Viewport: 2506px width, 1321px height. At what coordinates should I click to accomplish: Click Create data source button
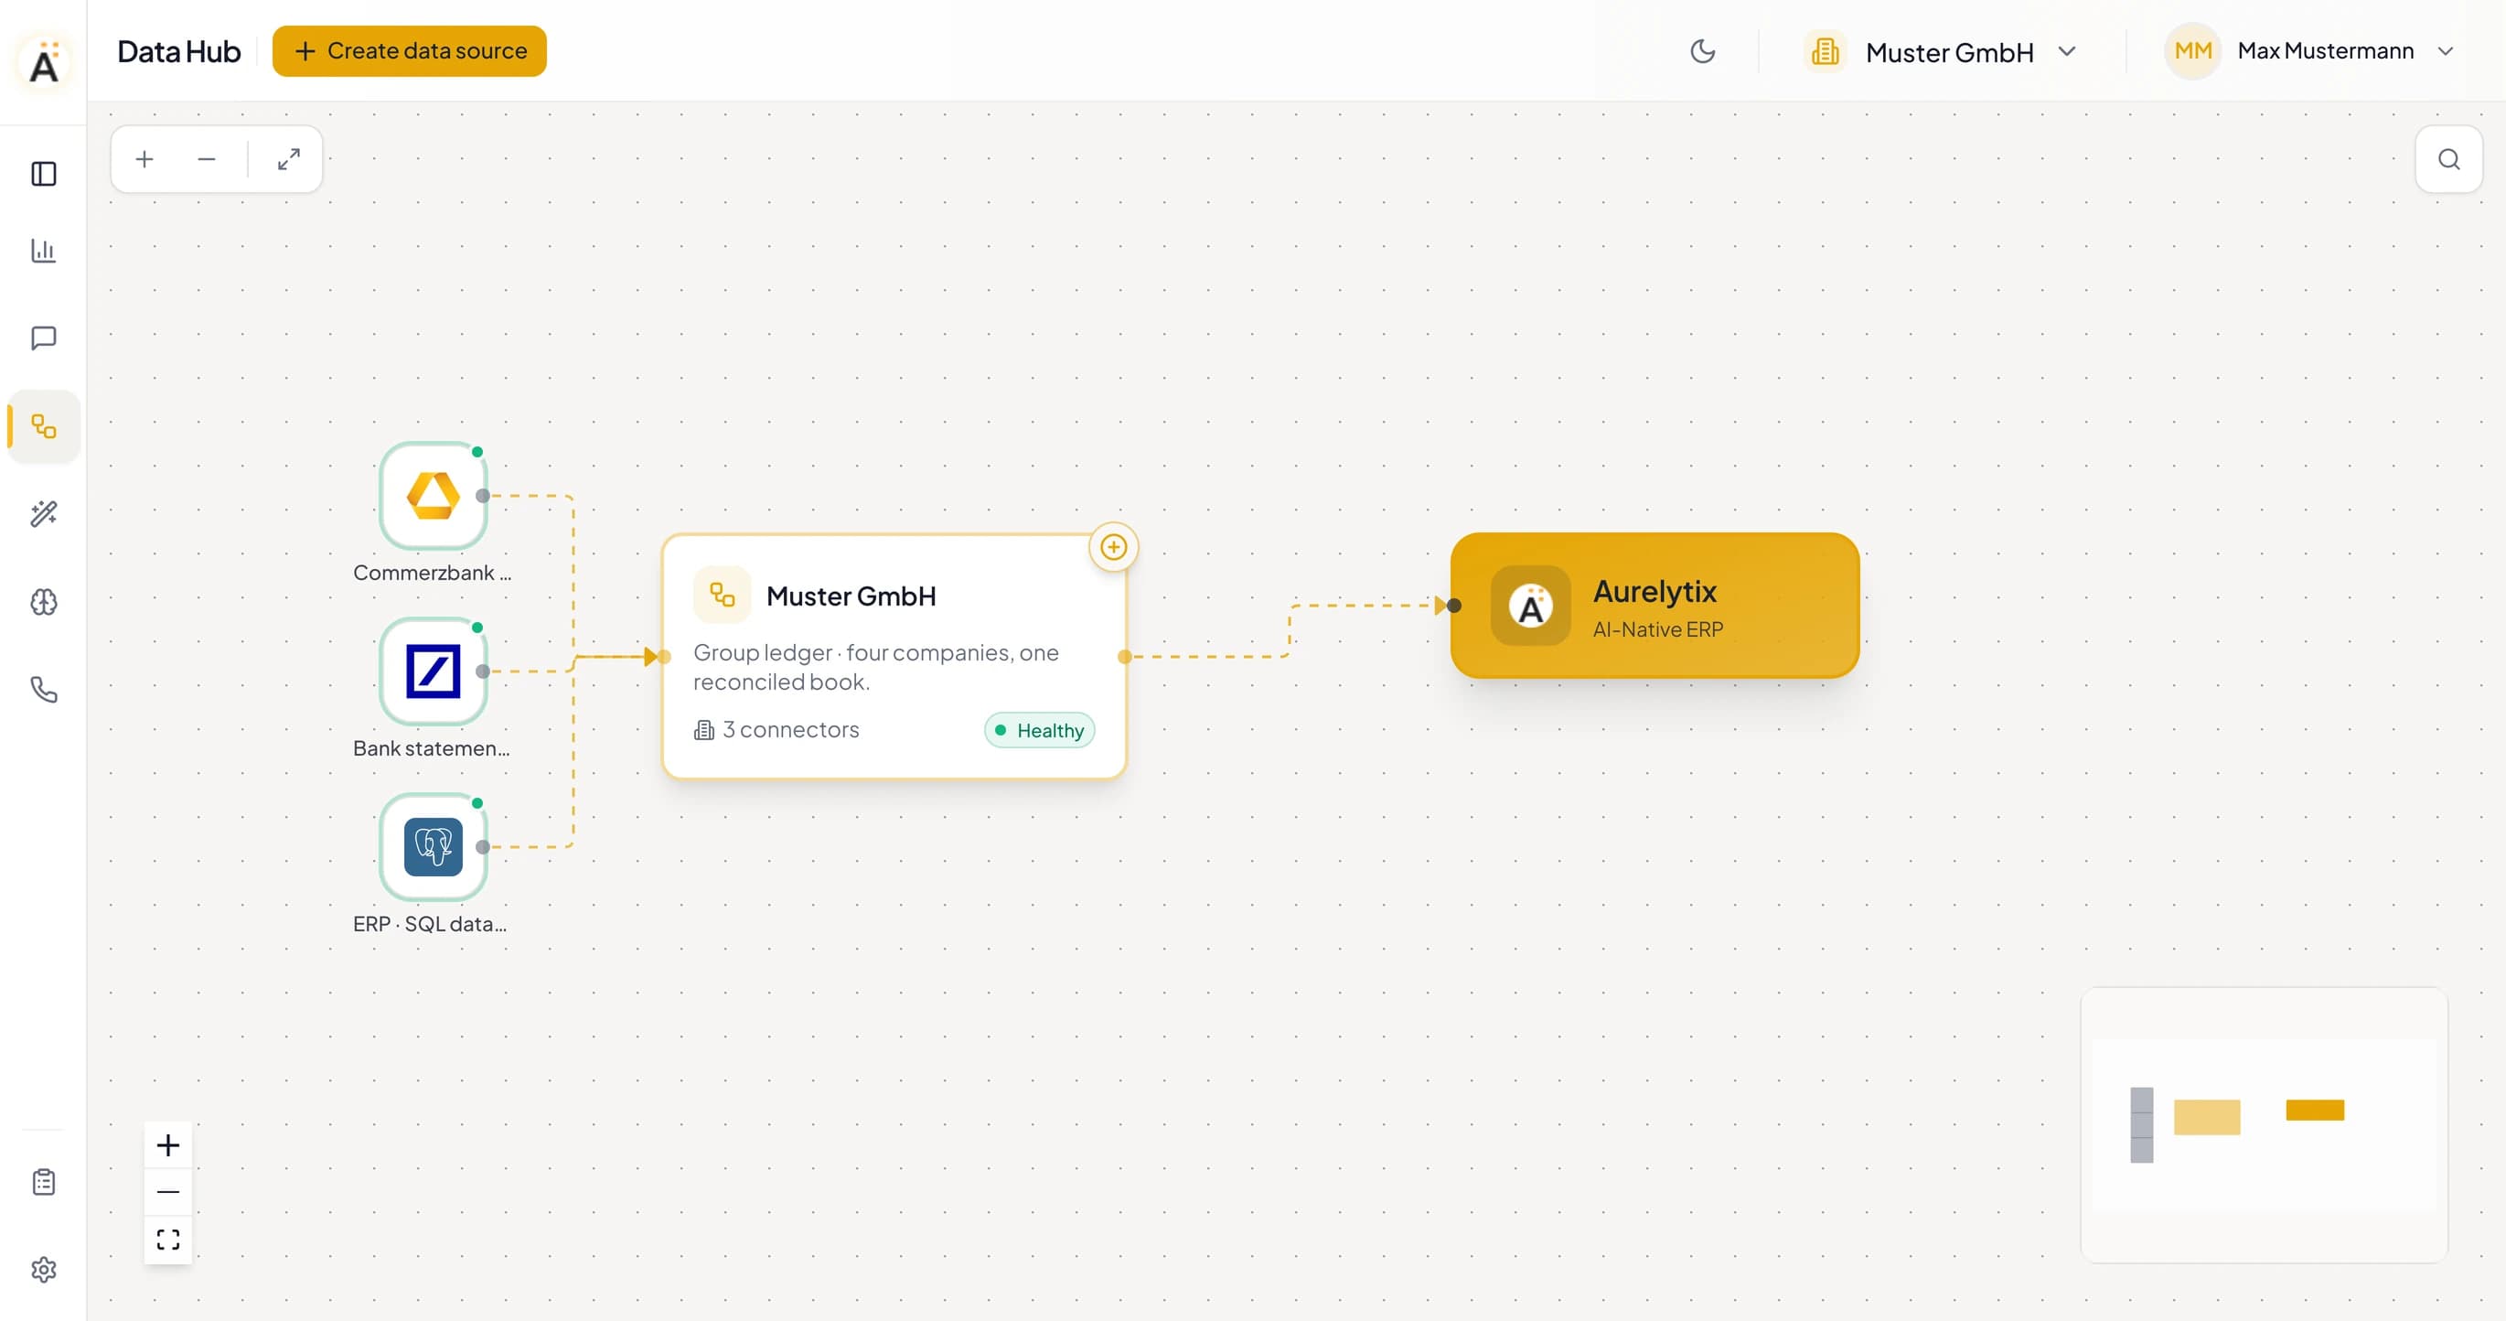point(410,50)
